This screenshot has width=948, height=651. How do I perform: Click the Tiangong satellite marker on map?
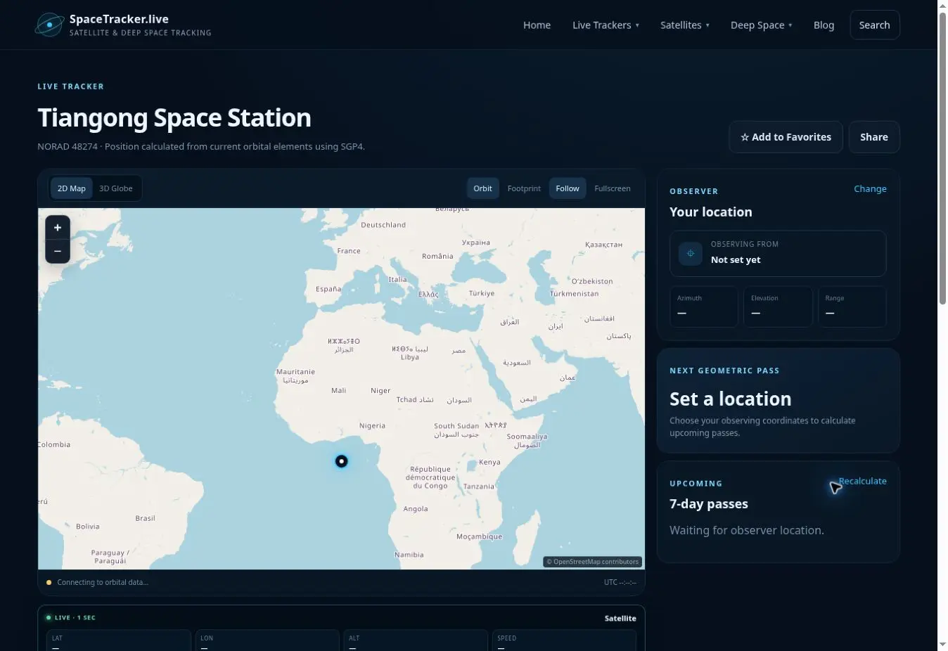(x=341, y=461)
